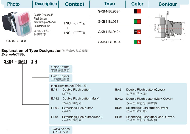This screenshot has height=134, width=190.
Task: Click type number GXB4-BL9434
Action: tap(109, 42)
